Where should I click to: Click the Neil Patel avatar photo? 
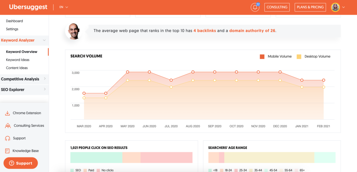pyautogui.click(x=73, y=31)
